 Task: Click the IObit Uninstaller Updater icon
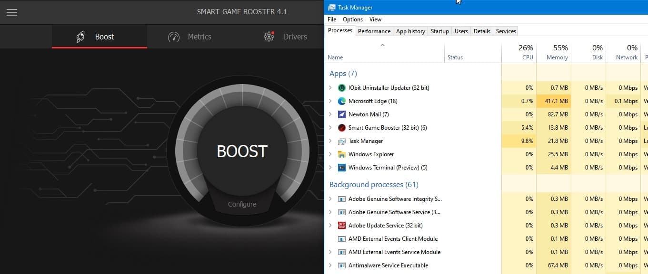coord(341,88)
